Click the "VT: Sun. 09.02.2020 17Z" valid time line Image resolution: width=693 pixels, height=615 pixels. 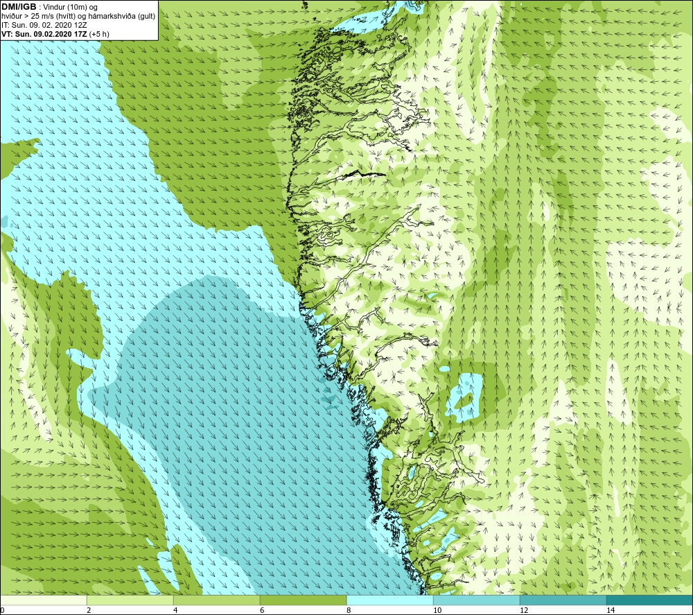tap(44, 34)
